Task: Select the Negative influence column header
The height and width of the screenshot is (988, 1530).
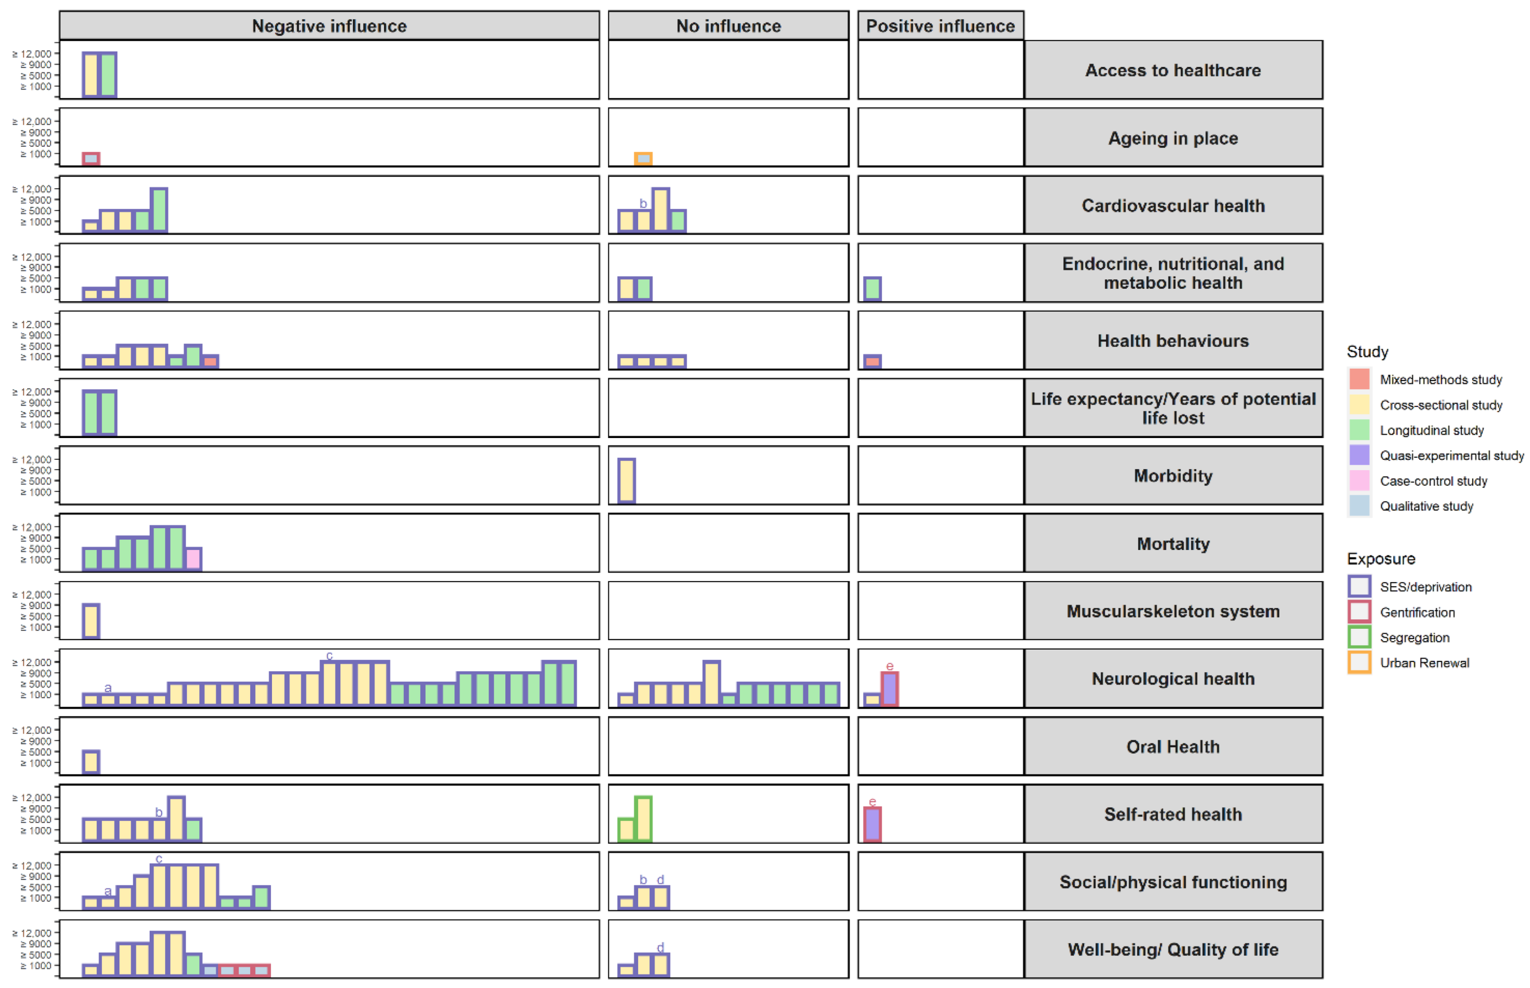Action: tap(329, 26)
